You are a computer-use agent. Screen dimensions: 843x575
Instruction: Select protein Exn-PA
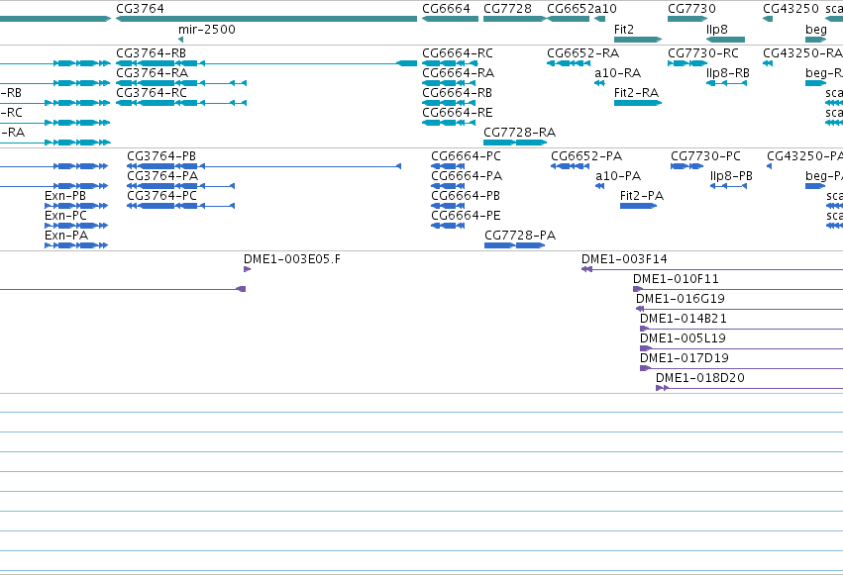[x=76, y=245]
